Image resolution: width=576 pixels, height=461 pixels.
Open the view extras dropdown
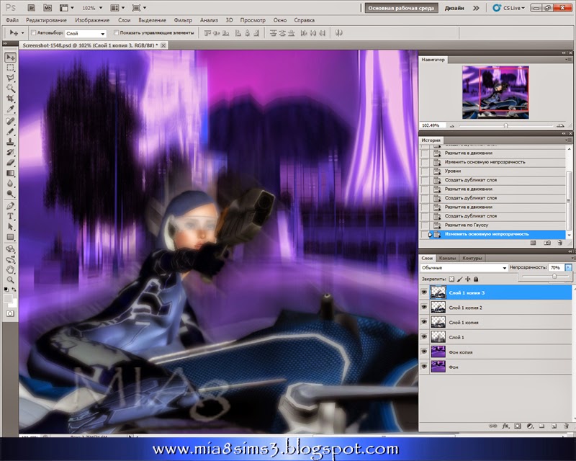click(x=66, y=8)
